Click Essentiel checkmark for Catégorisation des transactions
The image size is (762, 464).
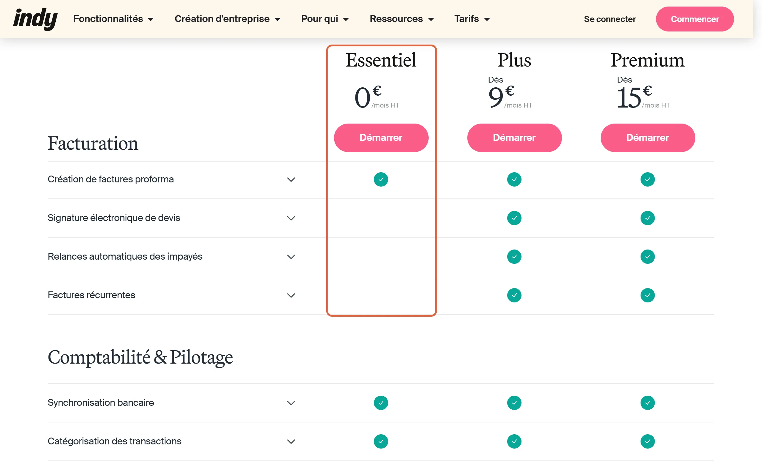pyautogui.click(x=381, y=441)
